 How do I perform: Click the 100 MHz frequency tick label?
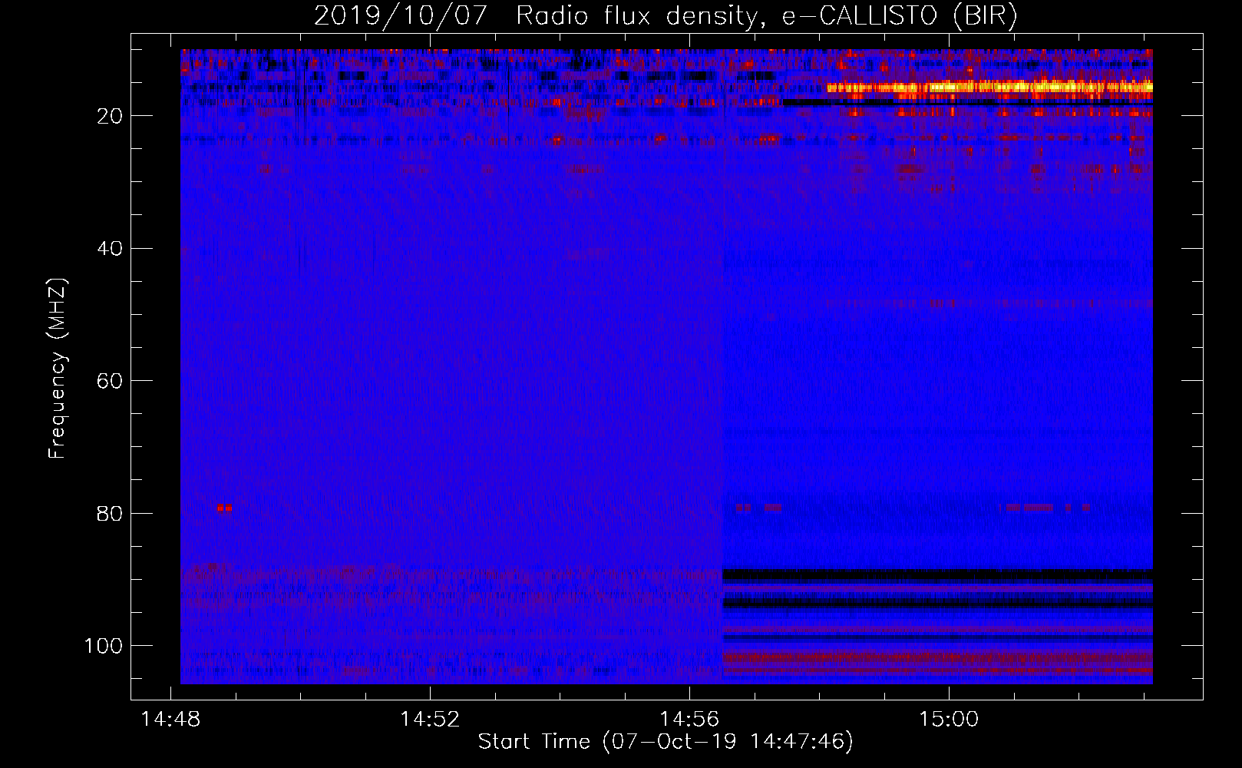(104, 646)
